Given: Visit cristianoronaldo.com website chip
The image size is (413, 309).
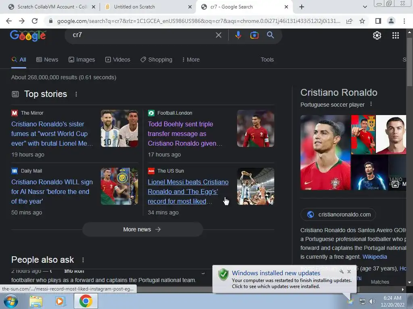Looking at the screenshot, I should [338, 214].
